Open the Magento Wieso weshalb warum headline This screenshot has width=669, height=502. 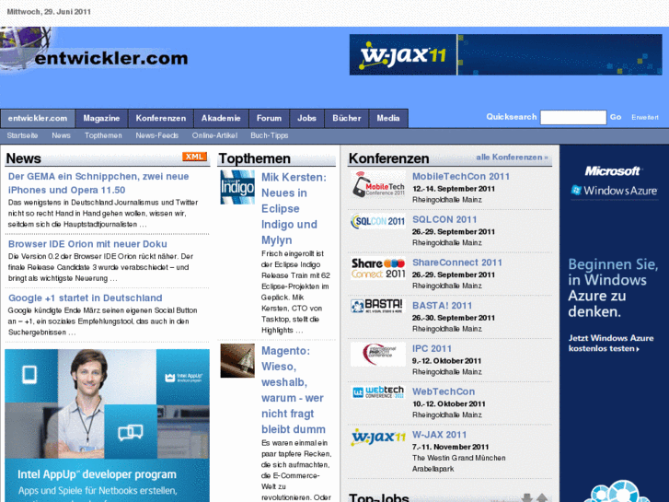[x=294, y=390]
